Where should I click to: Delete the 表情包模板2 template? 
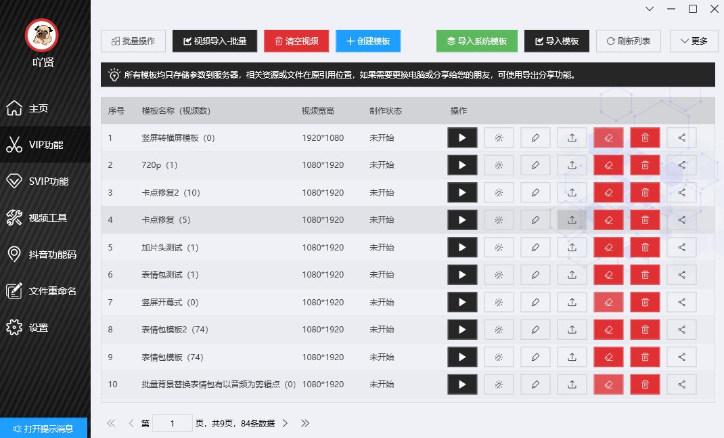pyautogui.click(x=645, y=330)
